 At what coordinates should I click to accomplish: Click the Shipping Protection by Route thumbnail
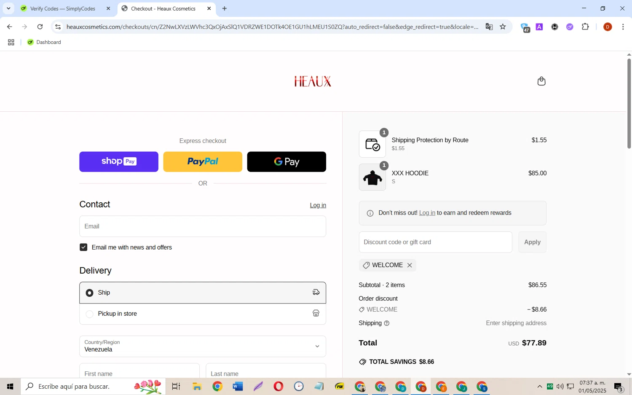(x=372, y=144)
